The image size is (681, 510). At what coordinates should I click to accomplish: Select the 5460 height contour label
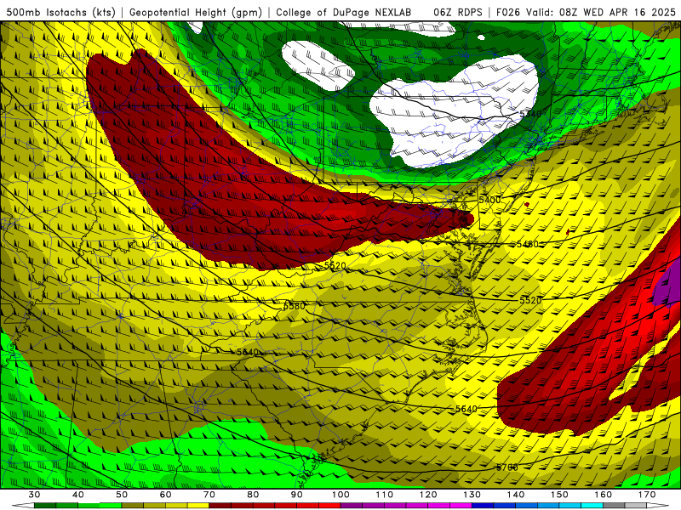click(x=527, y=244)
